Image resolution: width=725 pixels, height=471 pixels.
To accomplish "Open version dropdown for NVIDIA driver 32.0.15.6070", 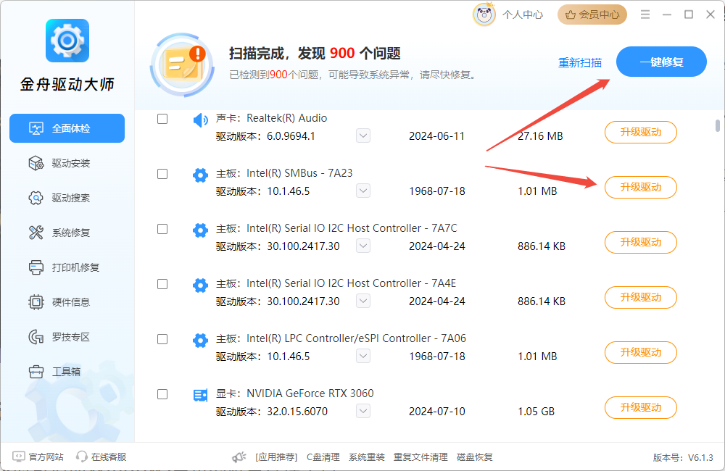I will [363, 411].
